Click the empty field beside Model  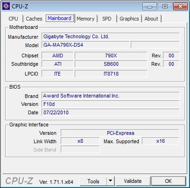pyautogui.click(x=155, y=45)
